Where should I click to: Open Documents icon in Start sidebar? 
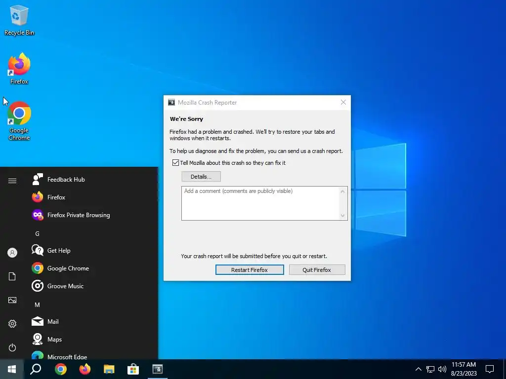12,276
